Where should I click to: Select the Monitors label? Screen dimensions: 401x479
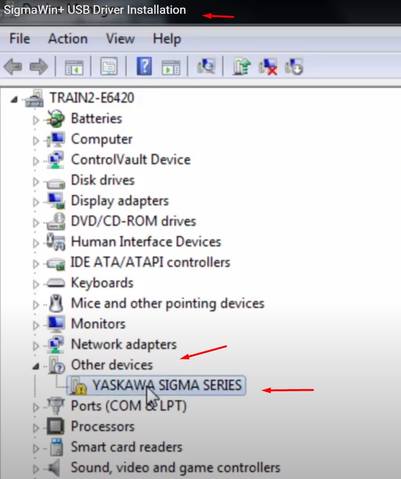98,324
